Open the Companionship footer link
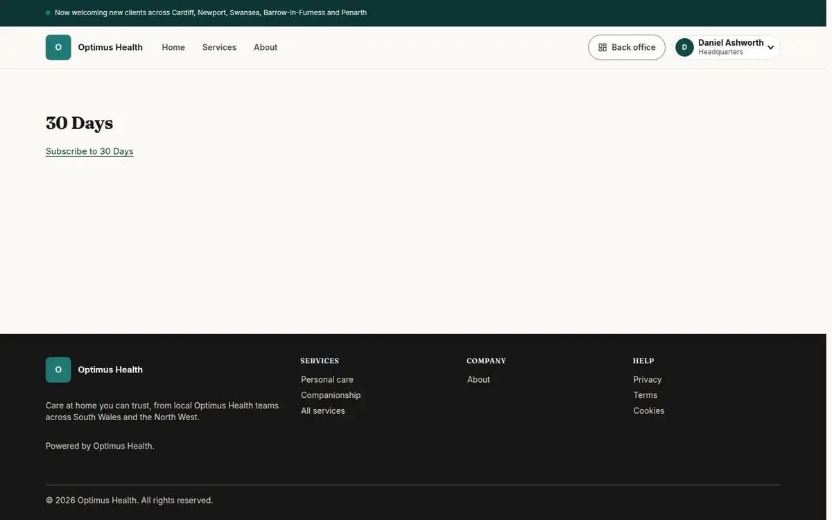 (x=331, y=395)
